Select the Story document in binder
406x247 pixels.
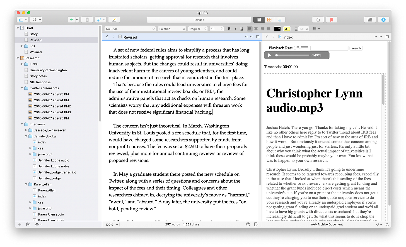[33, 34]
